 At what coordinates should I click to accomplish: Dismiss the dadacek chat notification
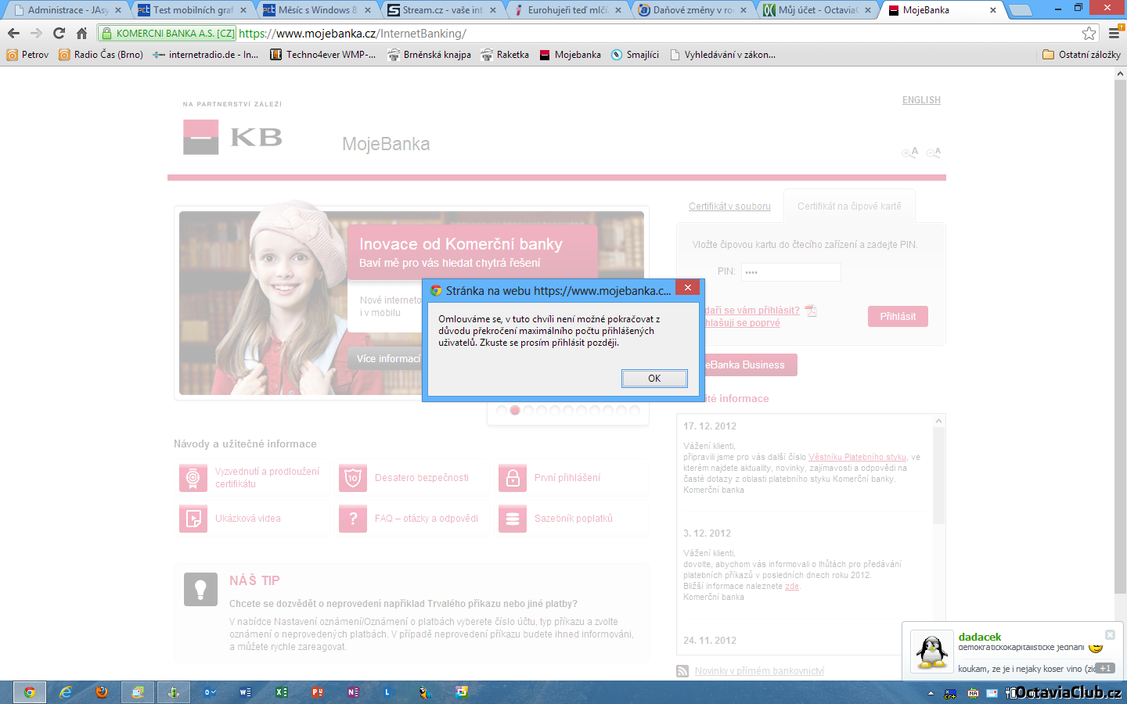point(1109,634)
